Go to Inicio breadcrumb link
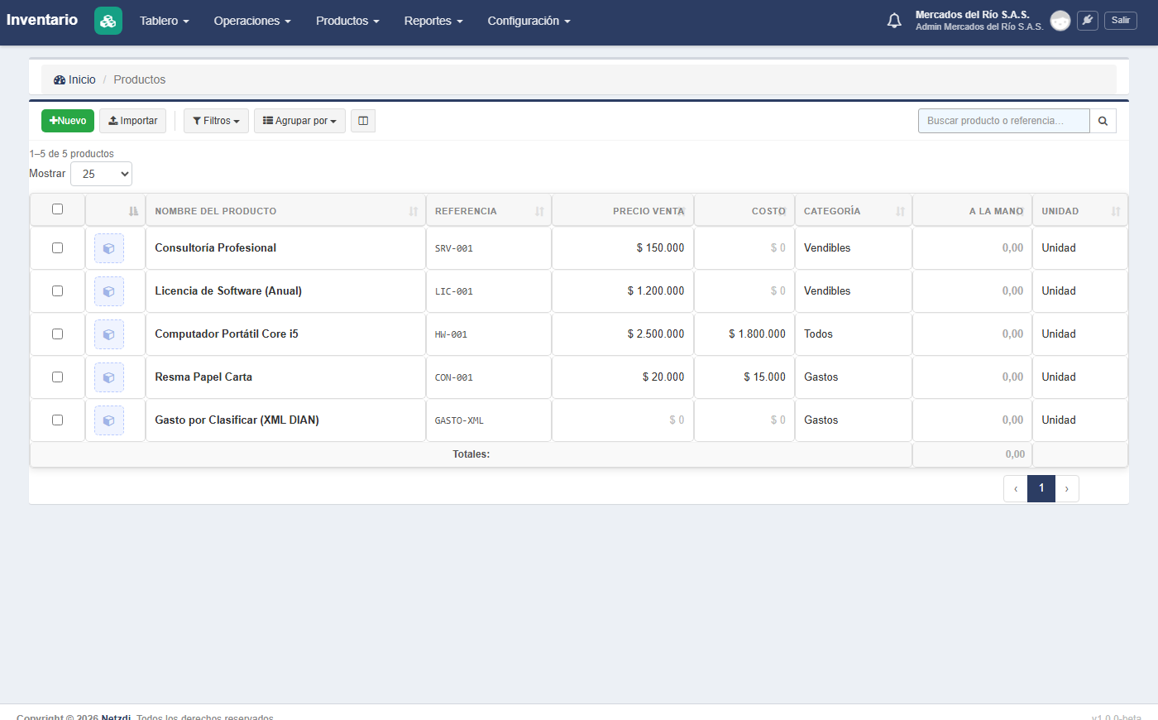Screen dimensions: 1158x720 click(x=74, y=79)
